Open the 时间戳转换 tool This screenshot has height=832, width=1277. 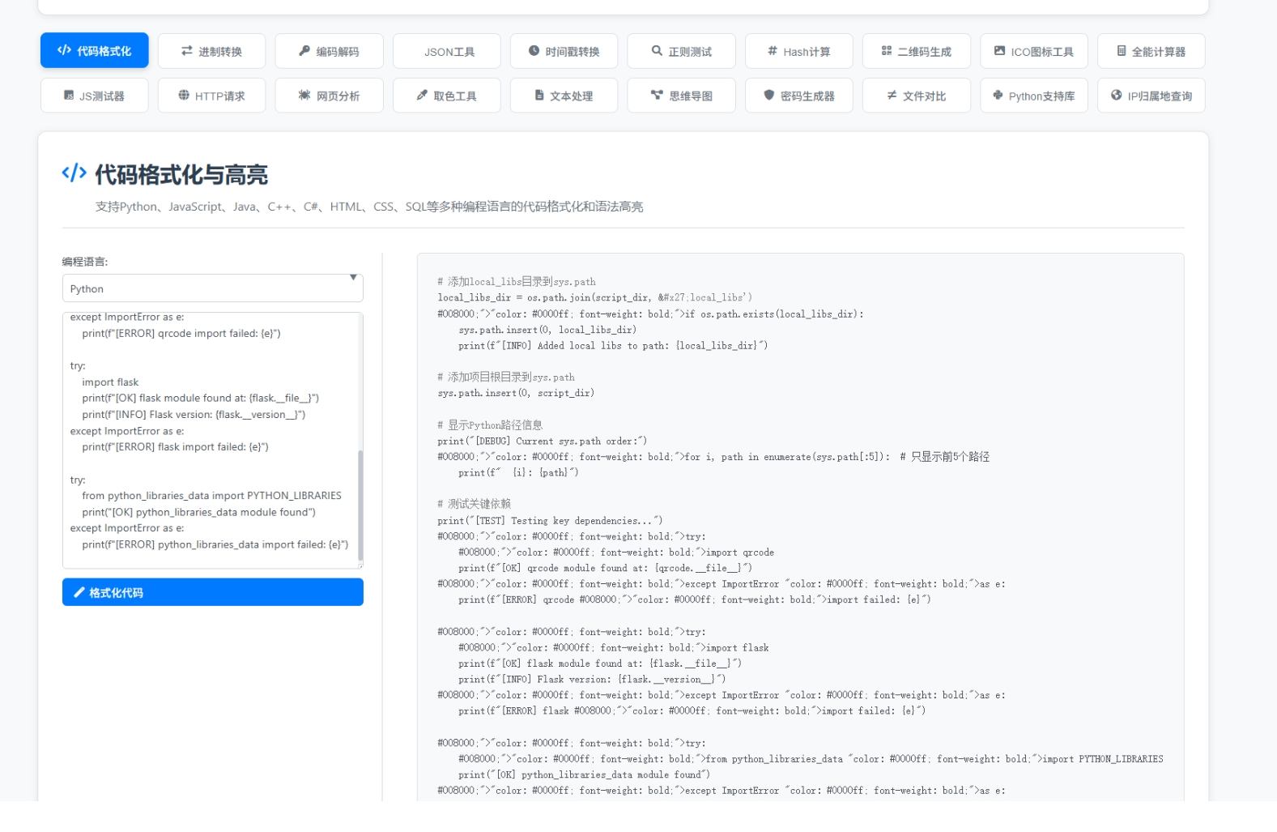pyautogui.click(x=564, y=51)
